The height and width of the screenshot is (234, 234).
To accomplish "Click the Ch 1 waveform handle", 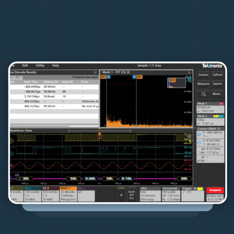I will pos(12,141).
